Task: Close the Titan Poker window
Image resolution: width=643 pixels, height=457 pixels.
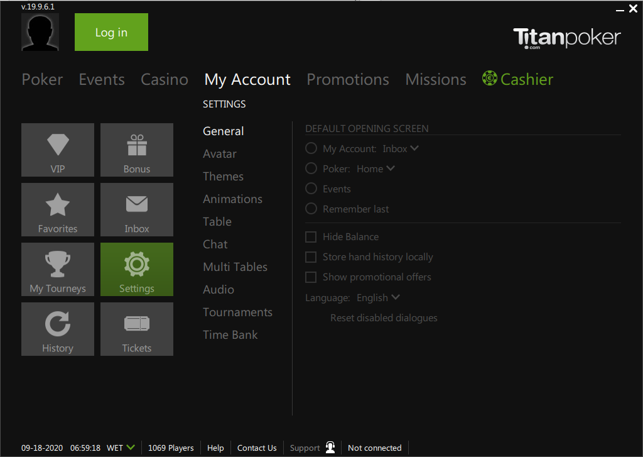Action: point(633,9)
